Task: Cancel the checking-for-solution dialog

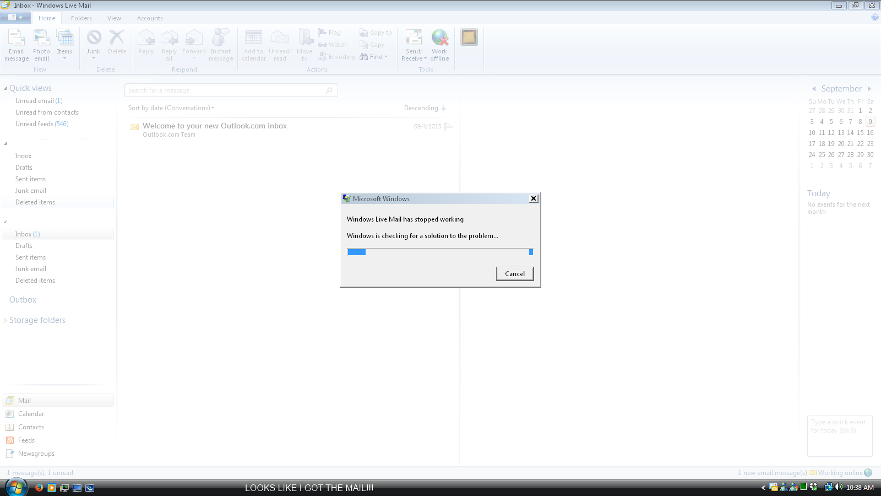Action: click(515, 274)
